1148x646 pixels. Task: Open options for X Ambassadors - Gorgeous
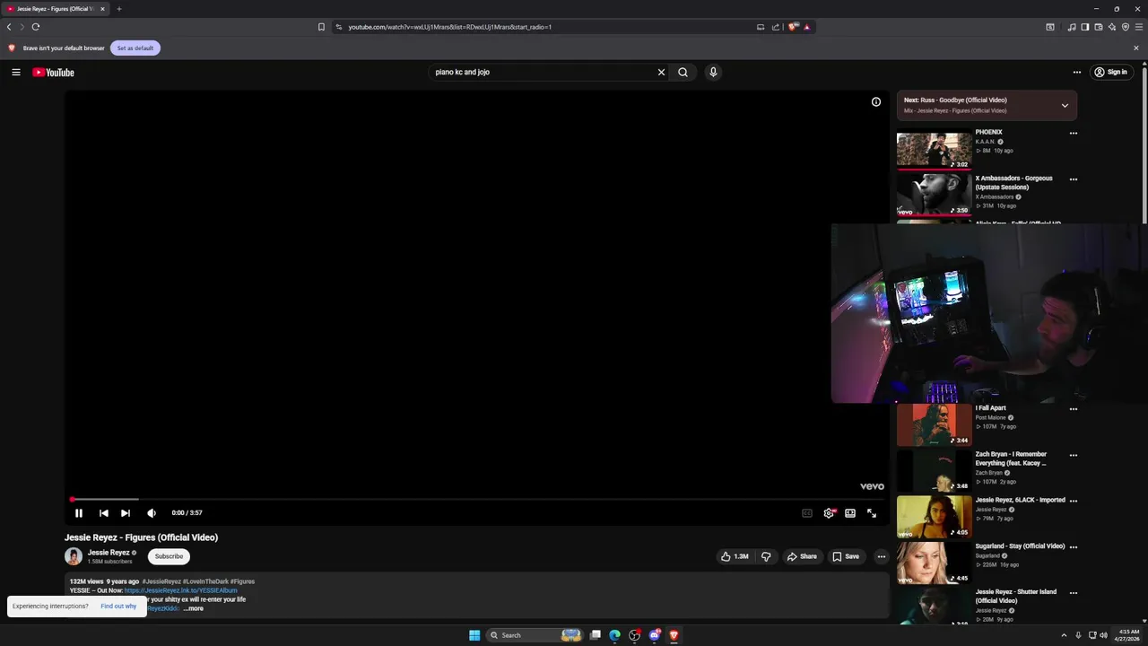tap(1073, 179)
